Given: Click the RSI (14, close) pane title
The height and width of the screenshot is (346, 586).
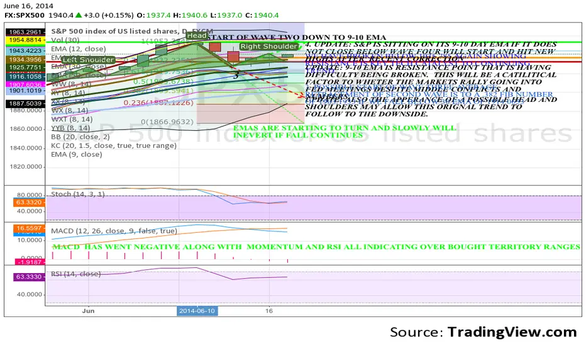Looking at the screenshot, I should 76,274.
